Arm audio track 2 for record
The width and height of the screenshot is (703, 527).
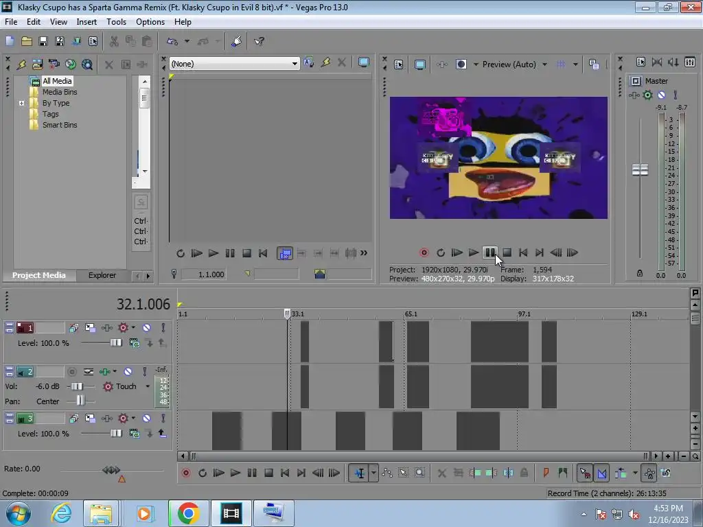tap(71, 372)
